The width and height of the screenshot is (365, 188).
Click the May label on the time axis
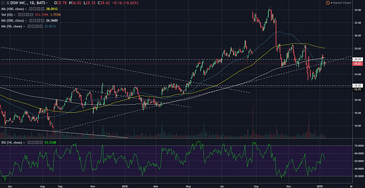189,186
